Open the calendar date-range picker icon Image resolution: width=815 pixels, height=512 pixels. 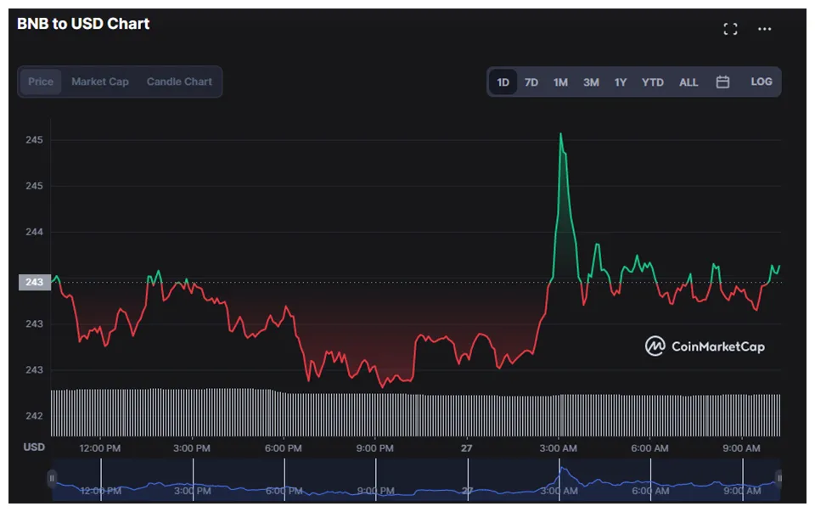click(723, 82)
